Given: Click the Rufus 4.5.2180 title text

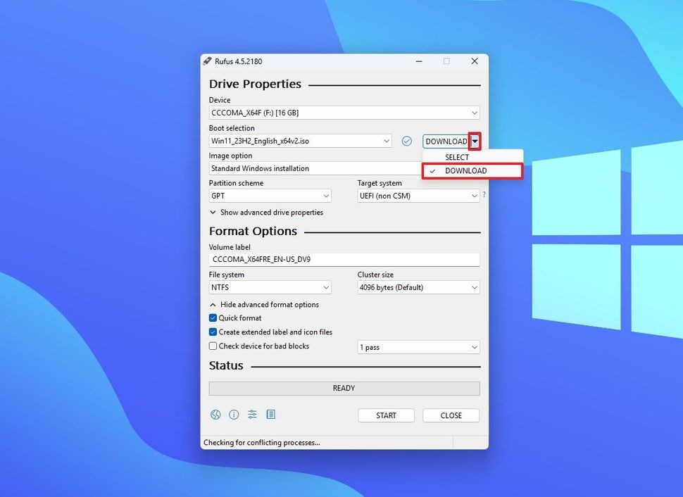Looking at the screenshot, I should (x=238, y=61).
